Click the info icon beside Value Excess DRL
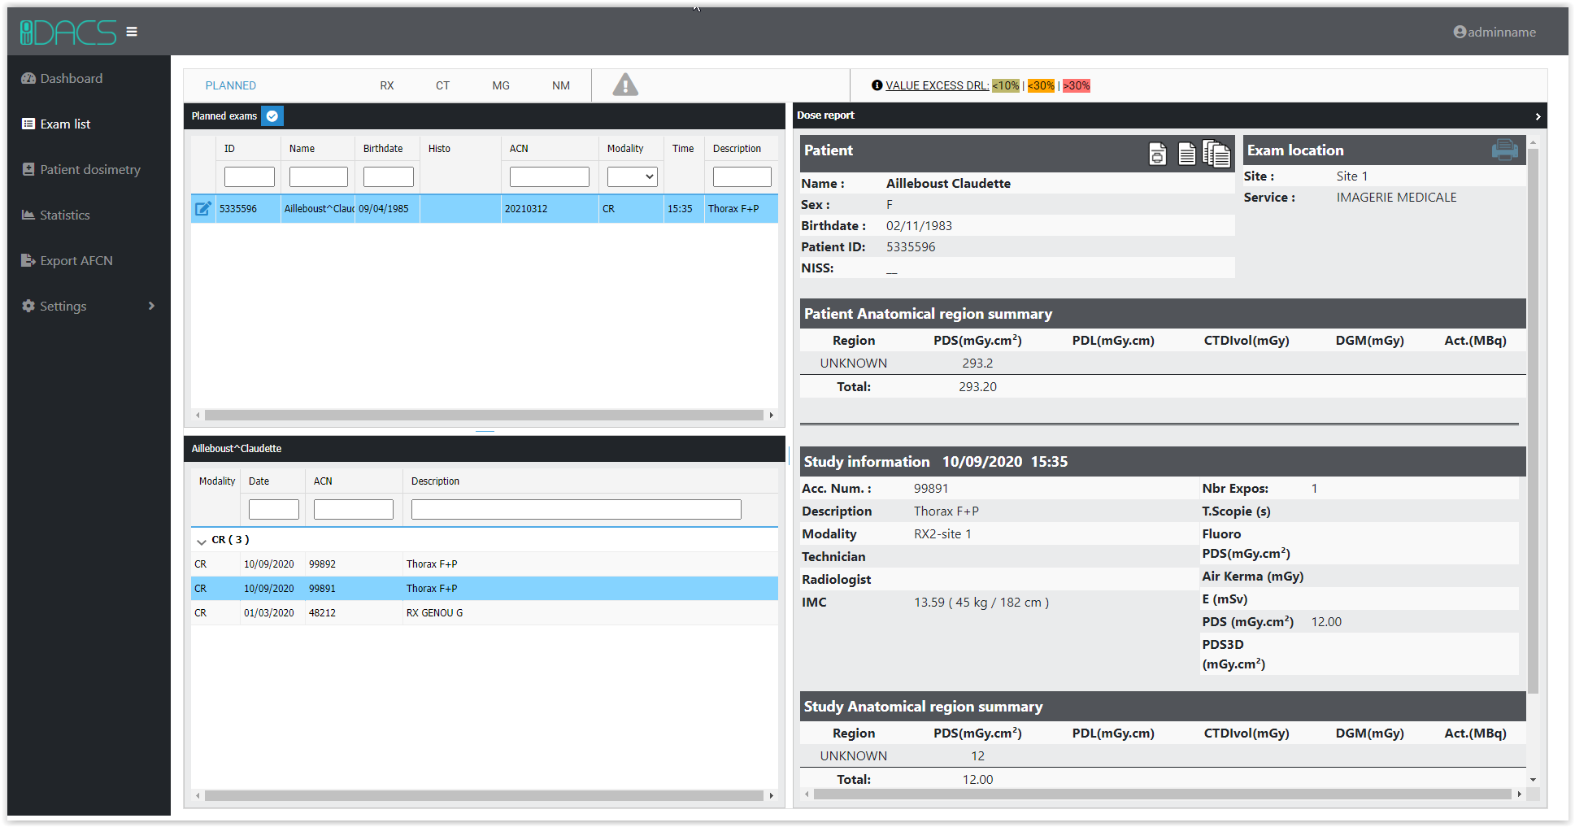 pos(877,85)
